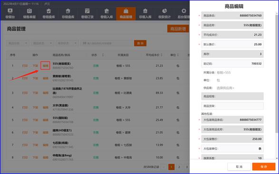
Task: Open the 销售单据 sales records icon
Action: pos(29,11)
